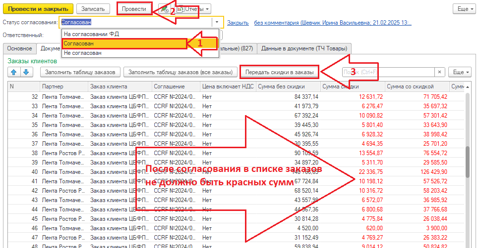
Task: Clear the search field with X button
Action: click(x=439, y=72)
